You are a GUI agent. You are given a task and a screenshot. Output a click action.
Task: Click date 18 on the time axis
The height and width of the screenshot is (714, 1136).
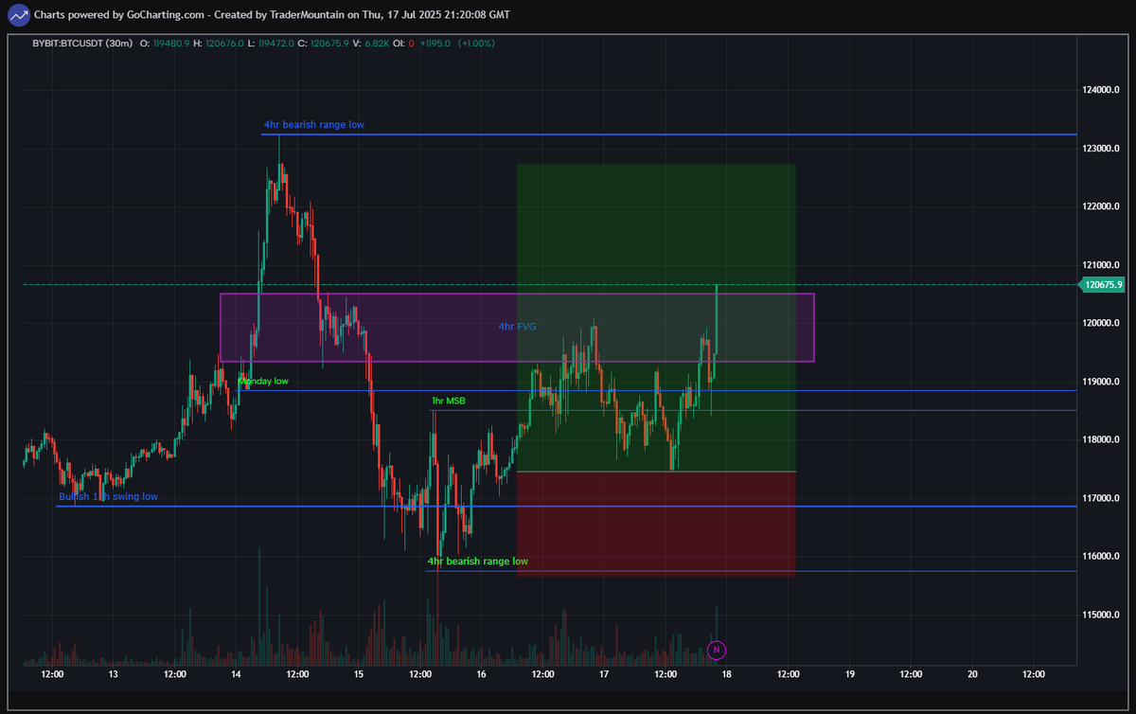coord(727,675)
